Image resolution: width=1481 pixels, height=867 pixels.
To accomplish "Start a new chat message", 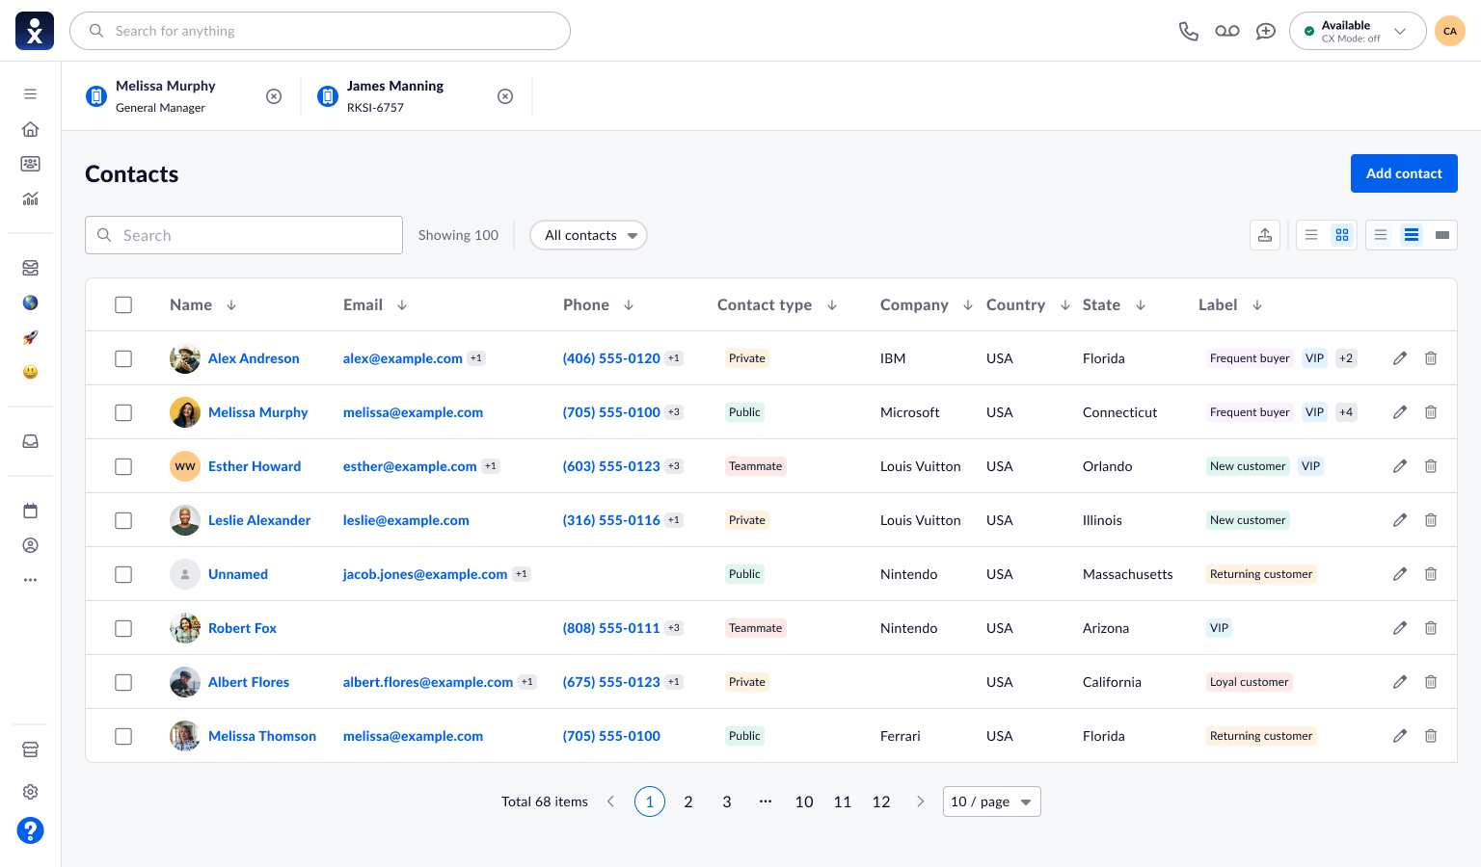I will [1266, 31].
